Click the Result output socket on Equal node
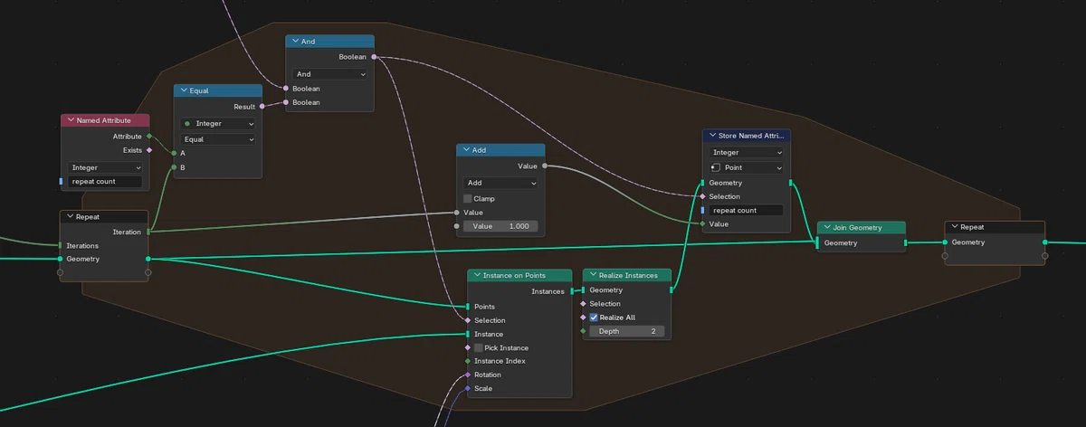 (x=262, y=106)
